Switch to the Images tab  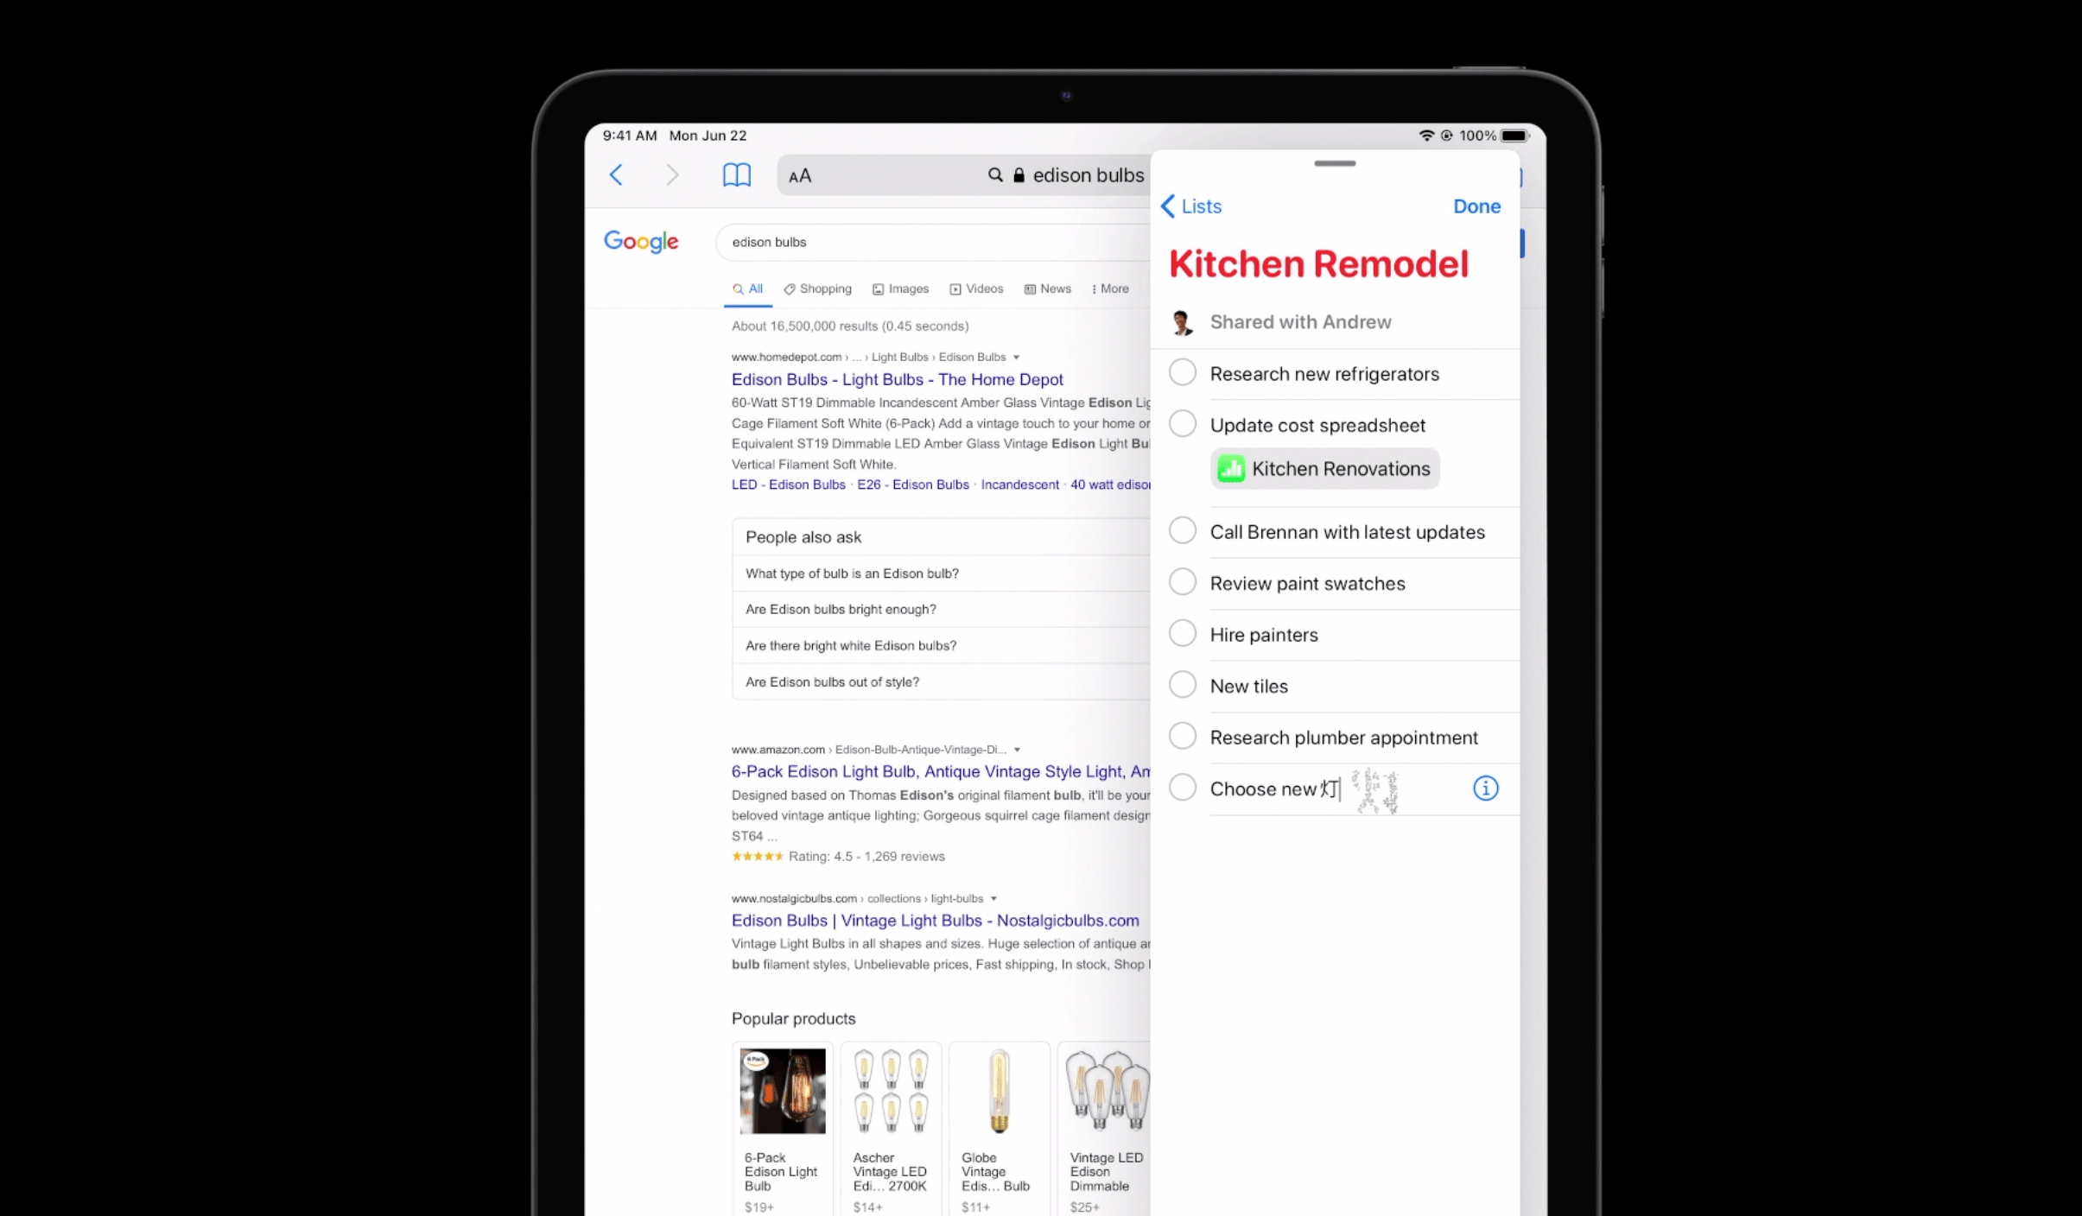point(900,289)
